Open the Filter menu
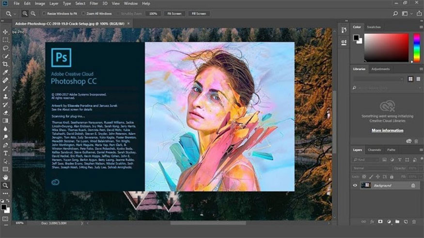The height and width of the screenshot is (238, 424). (94, 3)
